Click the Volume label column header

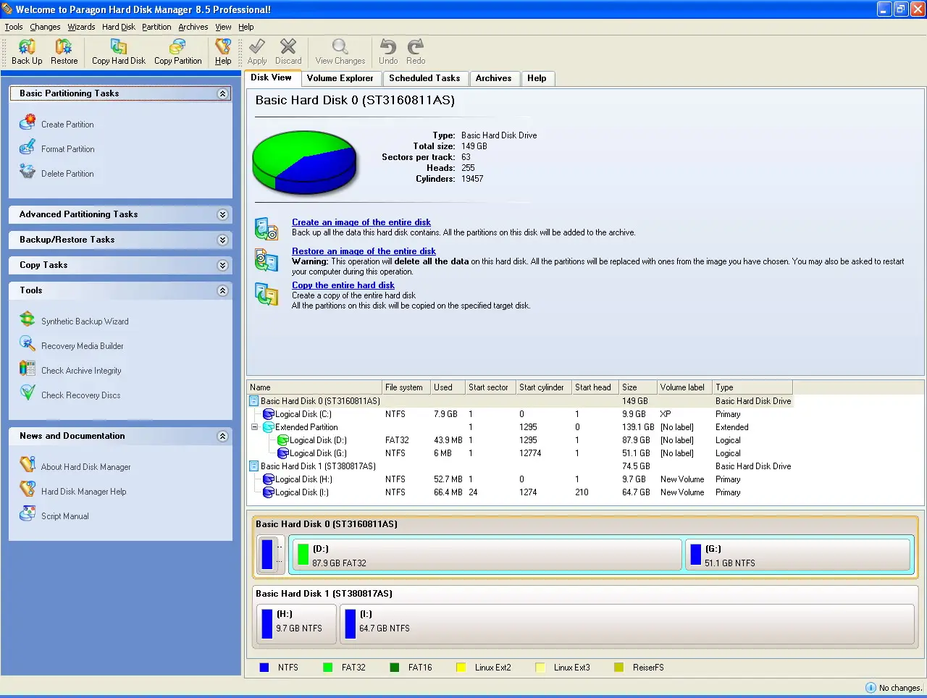click(684, 387)
